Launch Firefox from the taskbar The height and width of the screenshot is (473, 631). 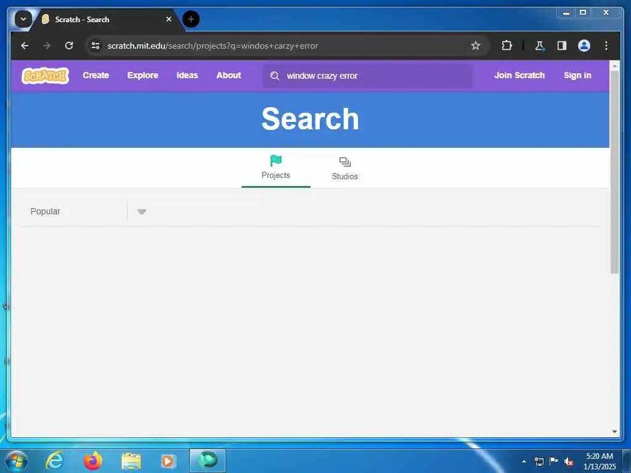coord(92,461)
